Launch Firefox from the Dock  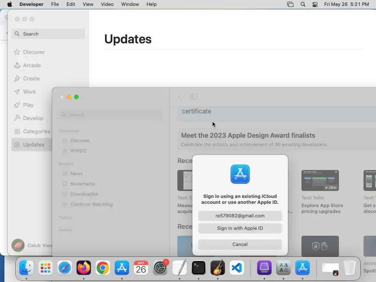pos(84,268)
